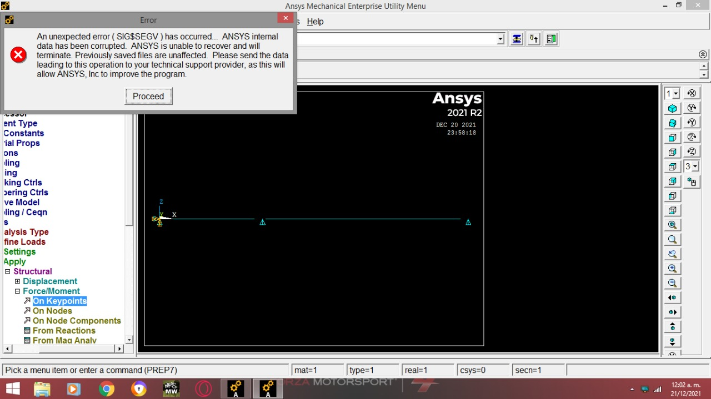The image size is (711, 399).
Task: Open the Help menu
Action: pos(315,22)
